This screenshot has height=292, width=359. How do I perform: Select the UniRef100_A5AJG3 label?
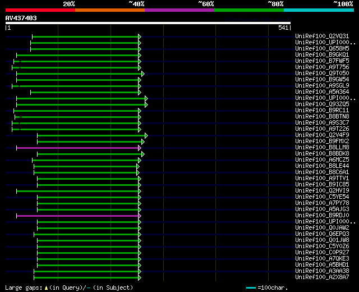click(x=322, y=209)
